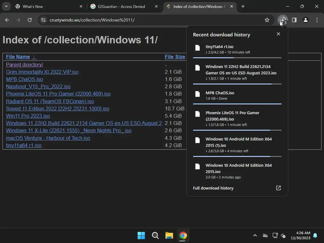
Task: Close the Index of /collection tab
Action: pos(232,6)
